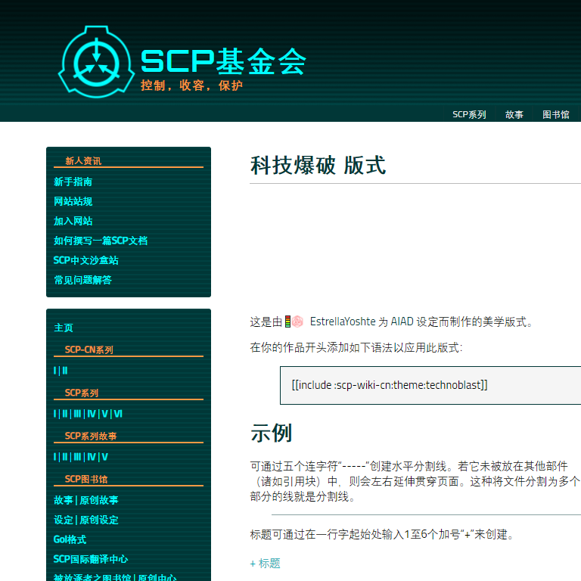Click the technoblast include code block
The width and height of the screenshot is (581, 581).
pyautogui.click(x=390, y=385)
